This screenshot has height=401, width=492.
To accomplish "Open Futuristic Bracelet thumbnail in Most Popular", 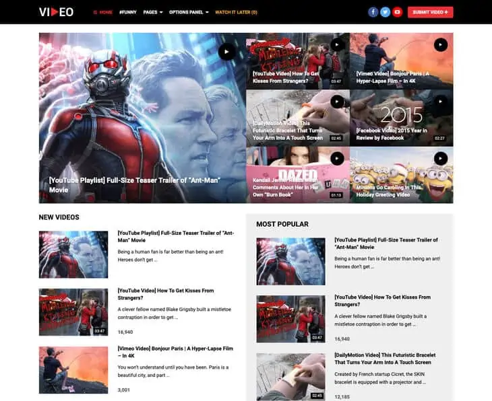I will click(290, 377).
